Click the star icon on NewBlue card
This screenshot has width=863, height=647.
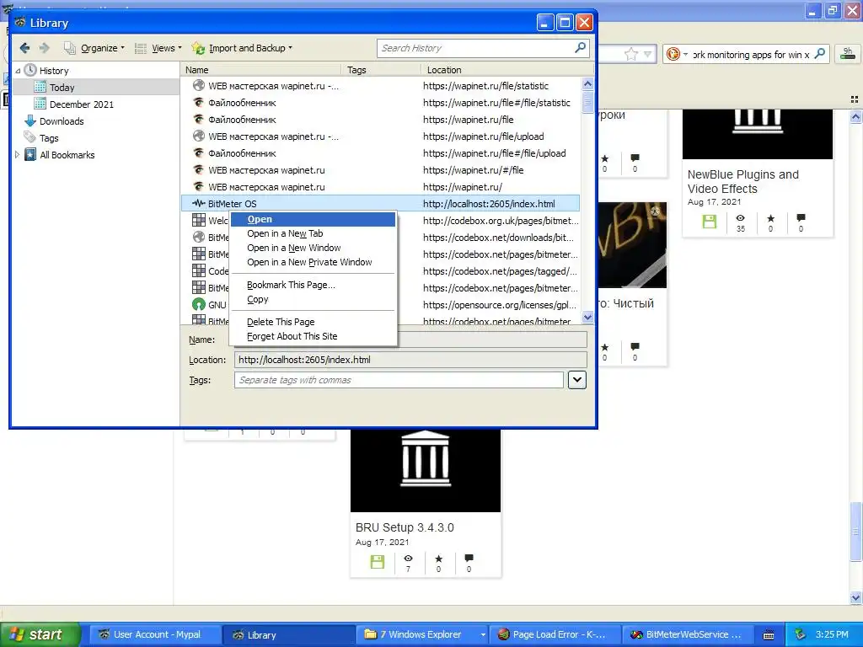click(x=770, y=218)
